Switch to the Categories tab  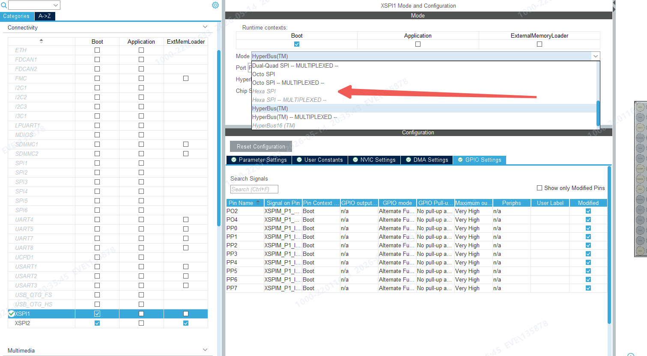[16, 16]
